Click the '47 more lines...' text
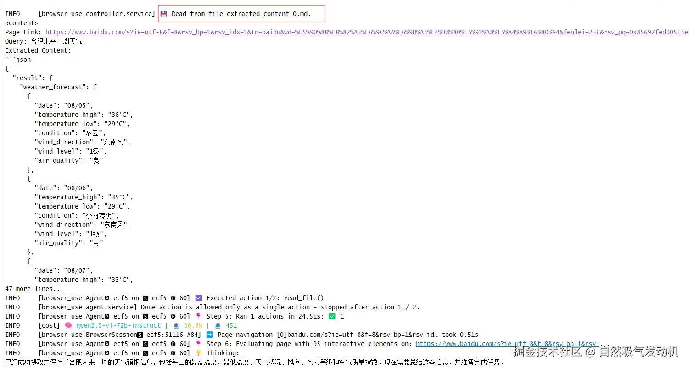 tap(34, 289)
